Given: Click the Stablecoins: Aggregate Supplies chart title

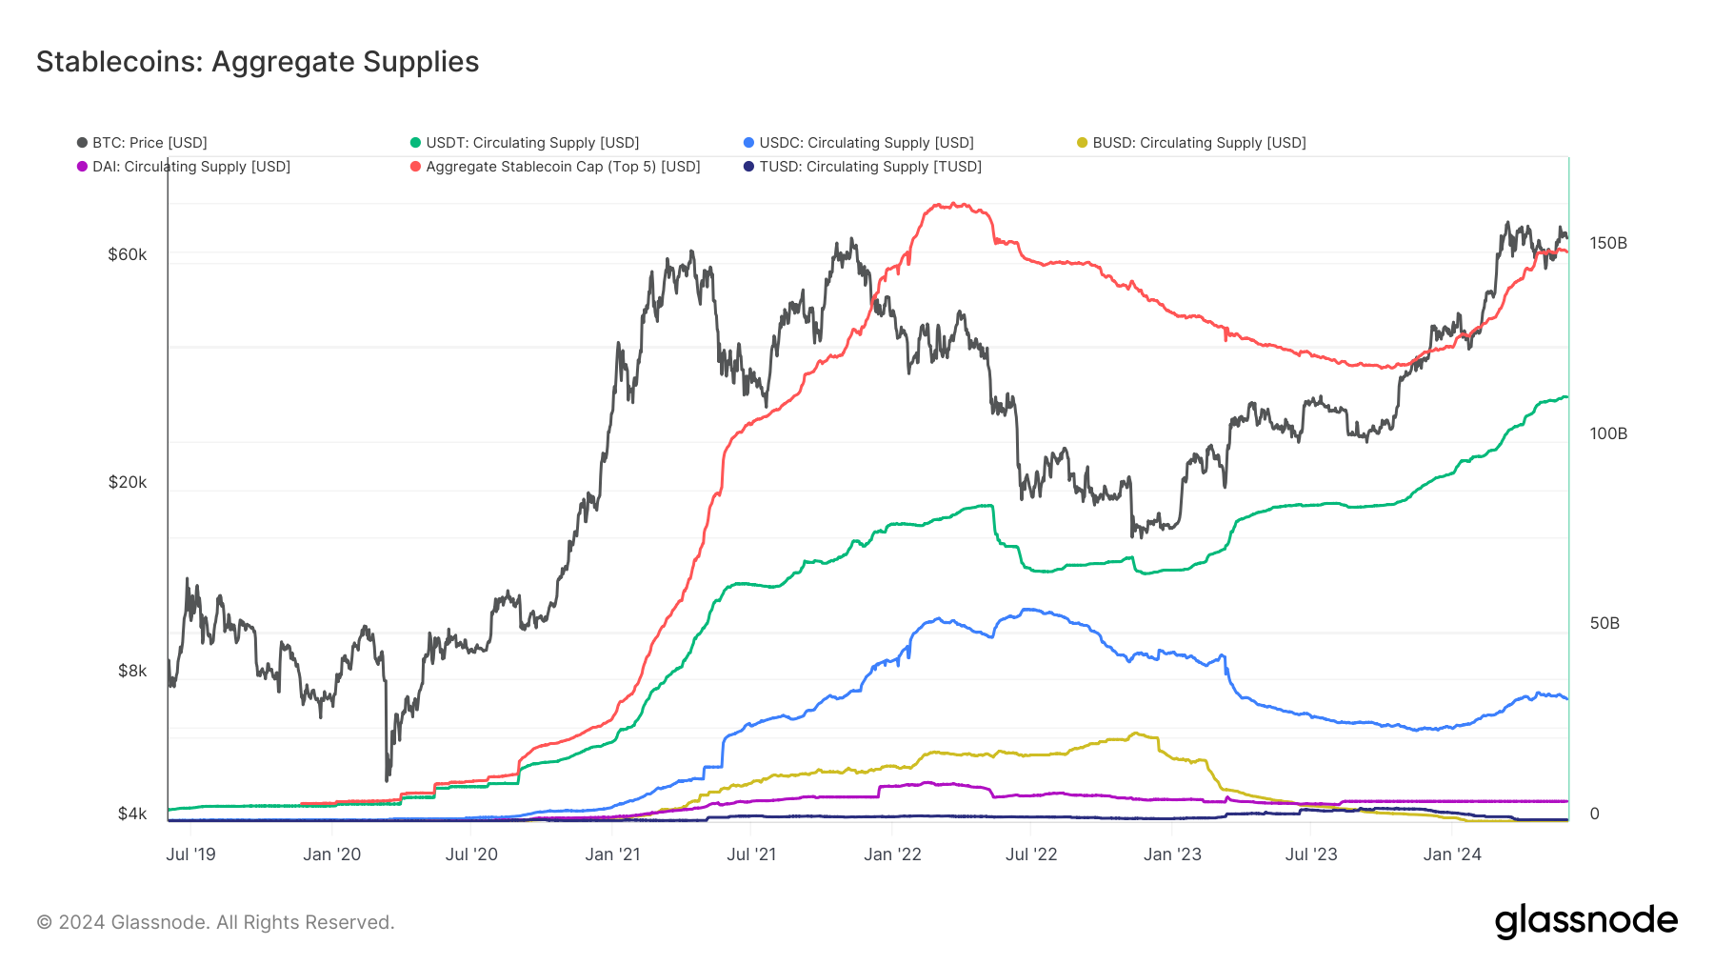Looking at the screenshot, I should click(258, 62).
